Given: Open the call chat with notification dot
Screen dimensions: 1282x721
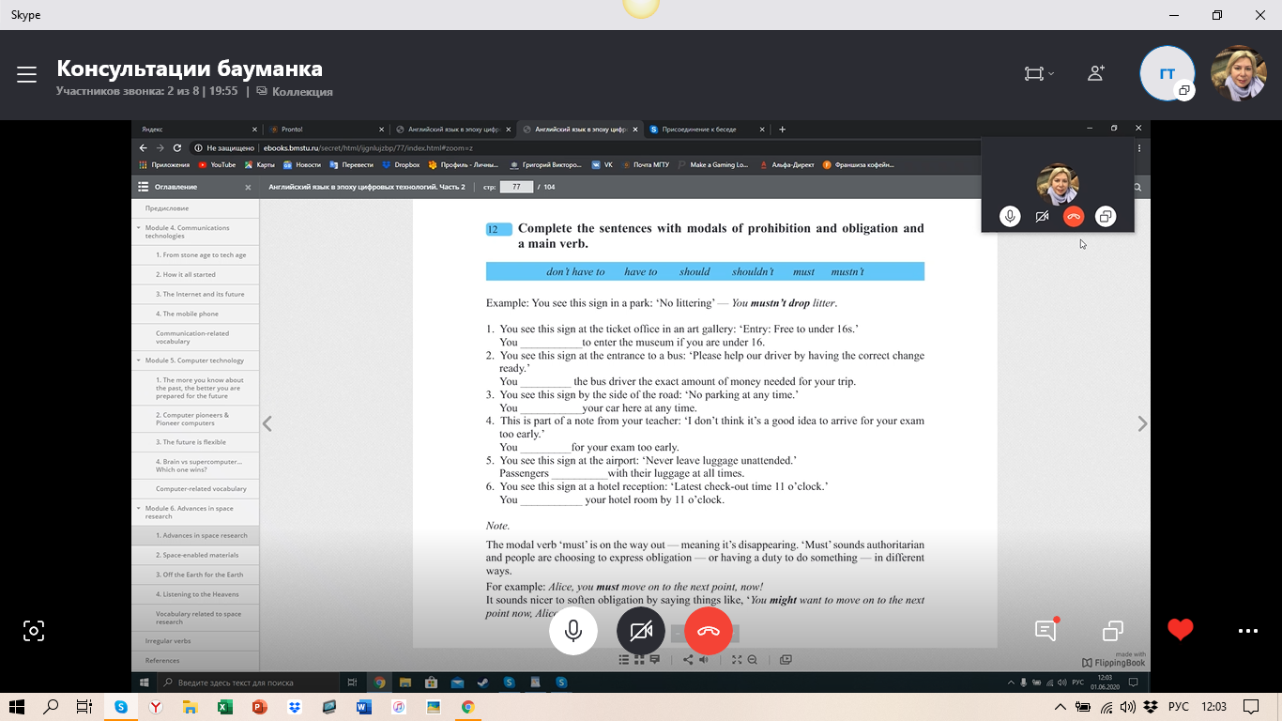Looking at the screenshot, I should pos(1045,630).
